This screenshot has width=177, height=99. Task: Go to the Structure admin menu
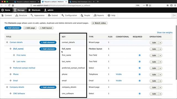[x=21, y=15]
